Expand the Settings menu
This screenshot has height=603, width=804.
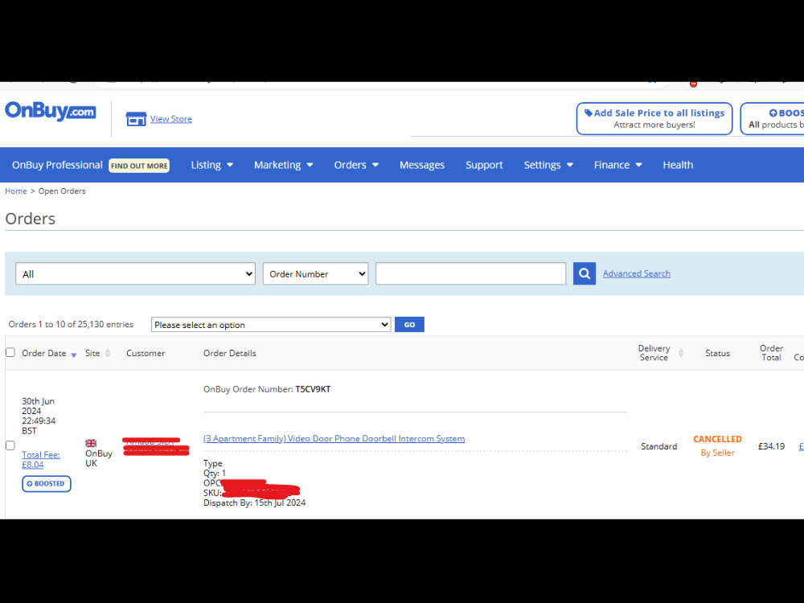548,165
